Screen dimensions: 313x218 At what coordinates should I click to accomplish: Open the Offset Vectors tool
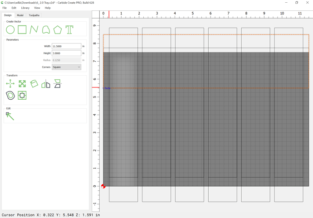coord(10,95)
